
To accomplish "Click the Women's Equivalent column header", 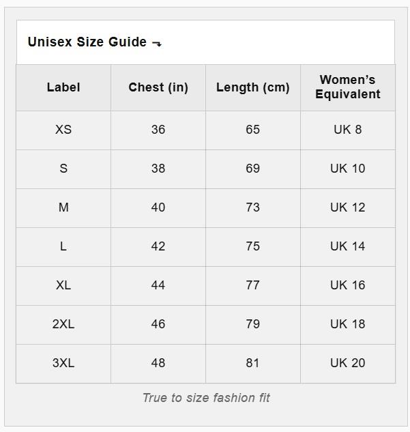I will coord(348,87).
